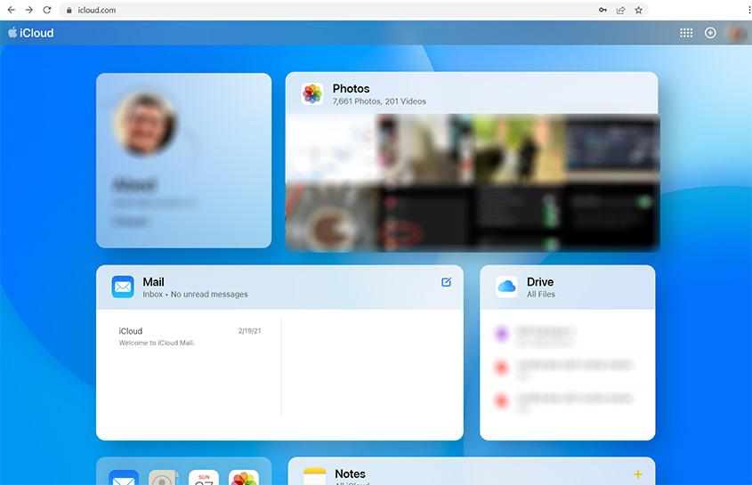Open the Notes app icon
Screen dimensions: 752x485
click(x=315, y=476)
